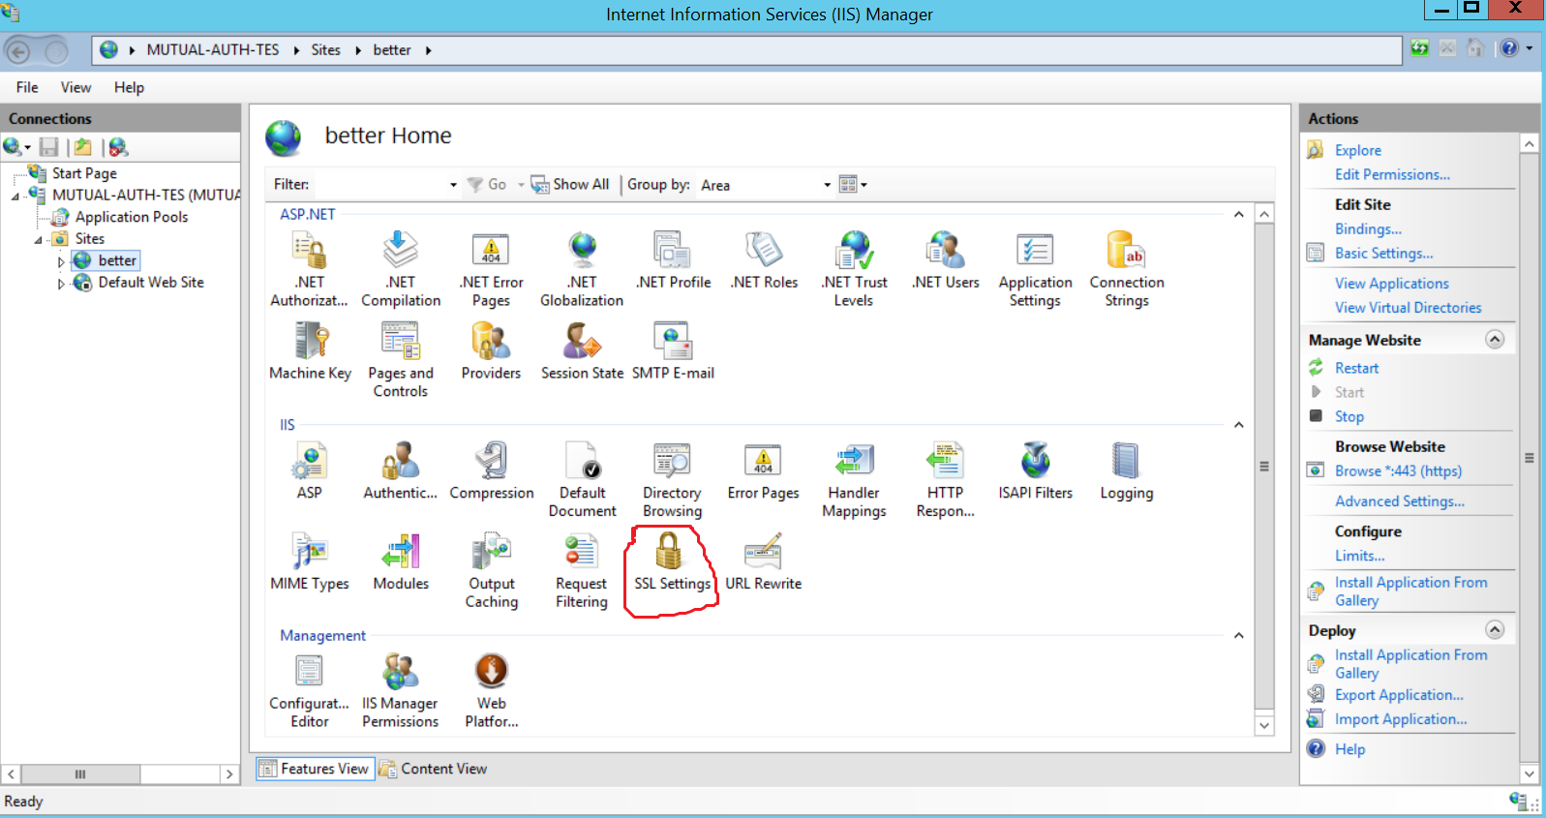Open the view mode dropdown
Image resolution: width=1546 pixels, height=818 pixels.
[x=853, y=184]
